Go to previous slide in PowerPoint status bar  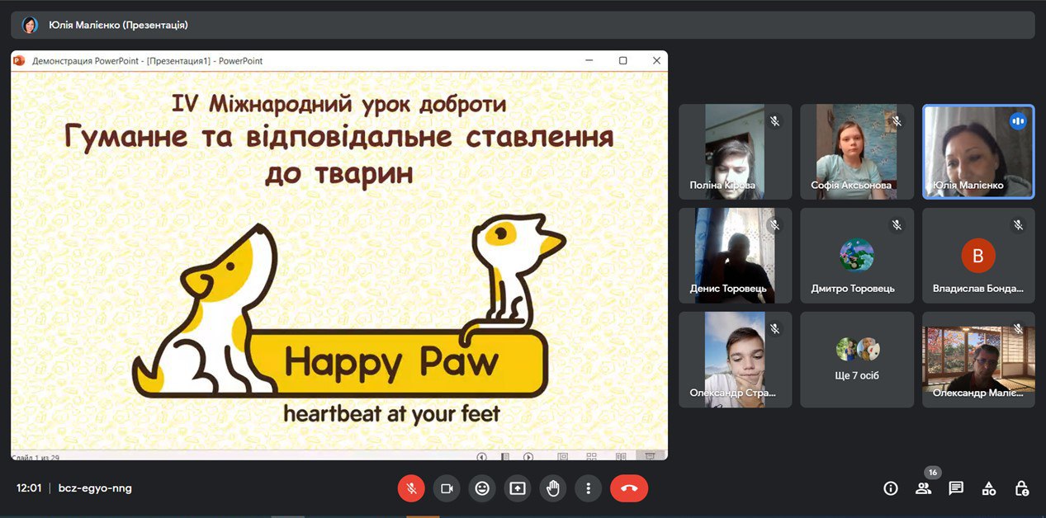[x=482, y=456]
